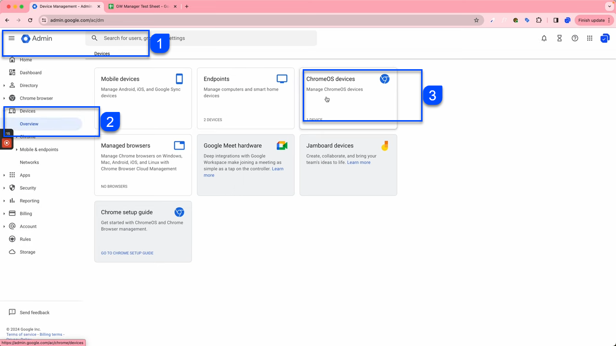The image size is (616, 346).
Task: Click browser window icon on Managed browsers card
Action: tap(180, 146)
